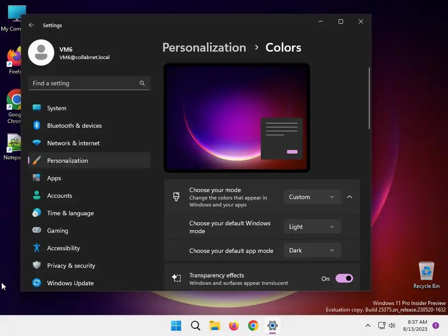Click the Personalization breadcrumb link

point(204,47)
